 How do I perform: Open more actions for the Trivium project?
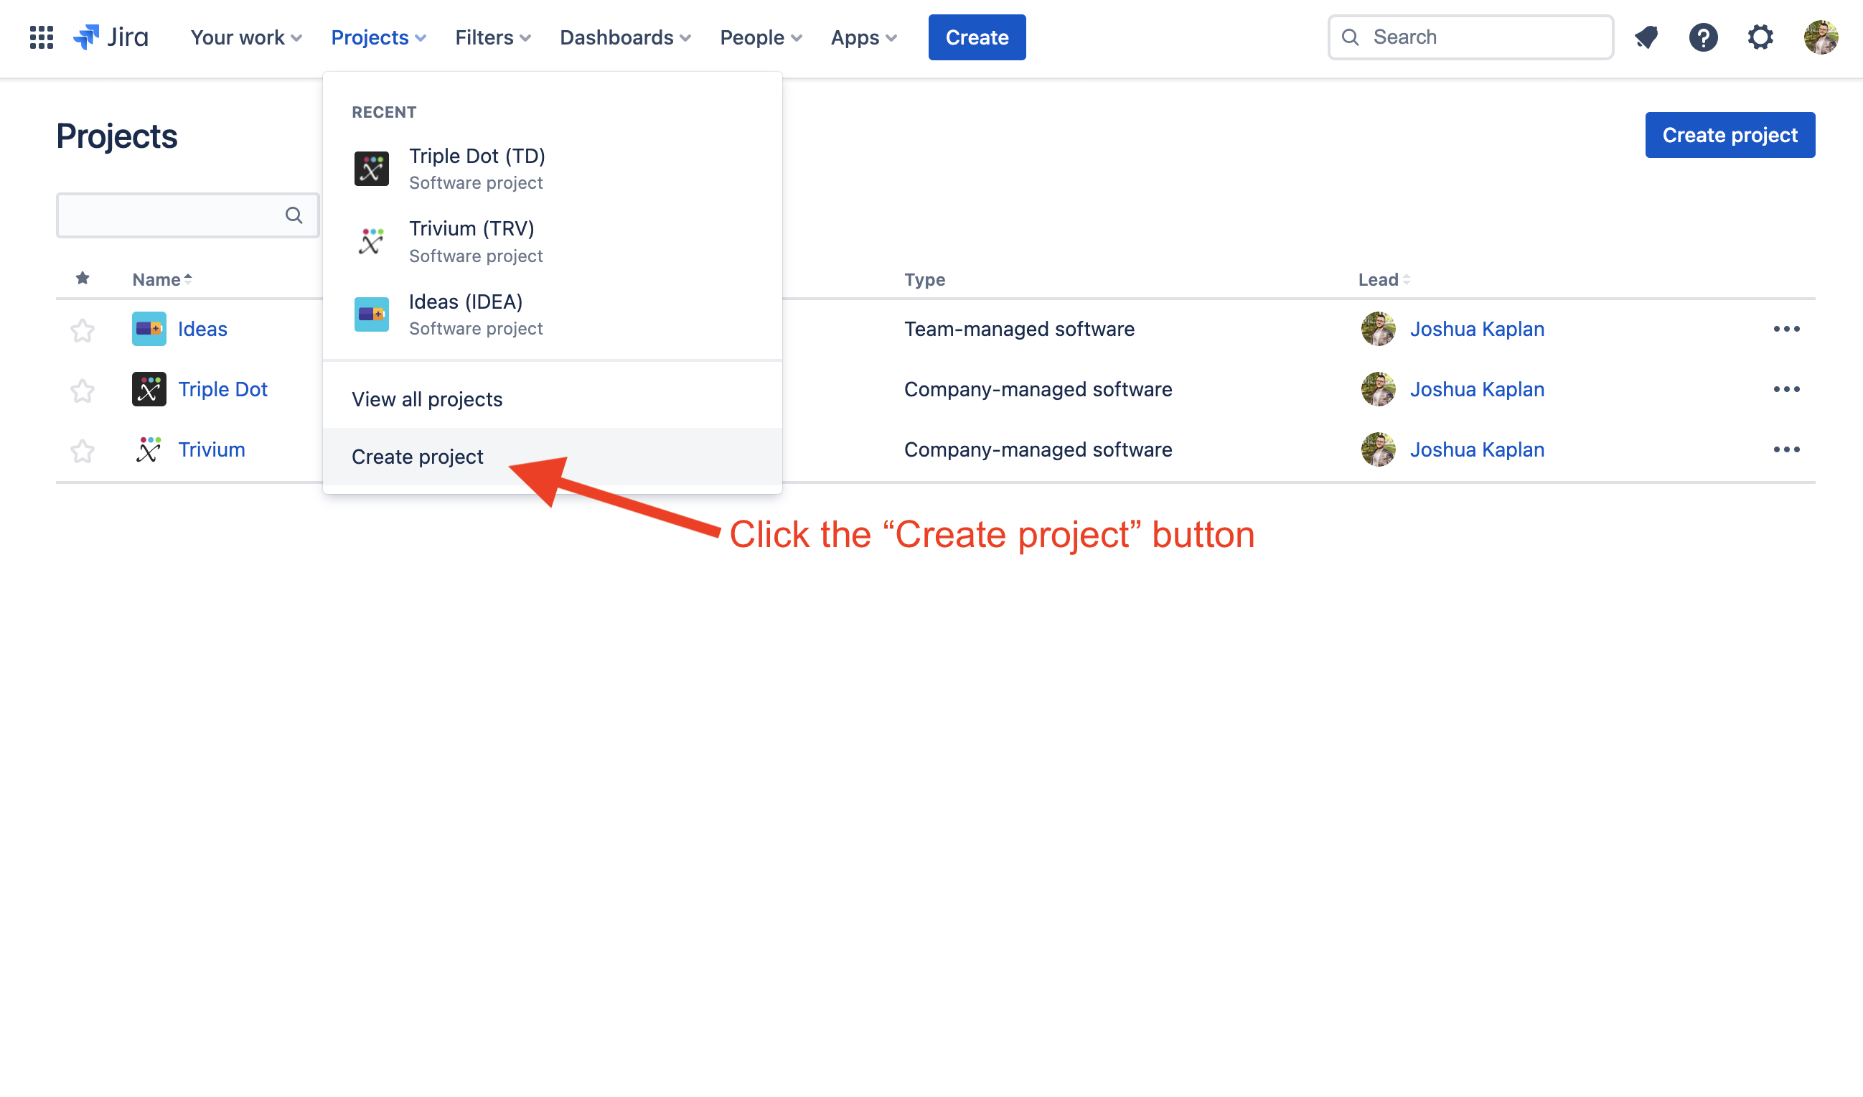tap(1788, 449)
